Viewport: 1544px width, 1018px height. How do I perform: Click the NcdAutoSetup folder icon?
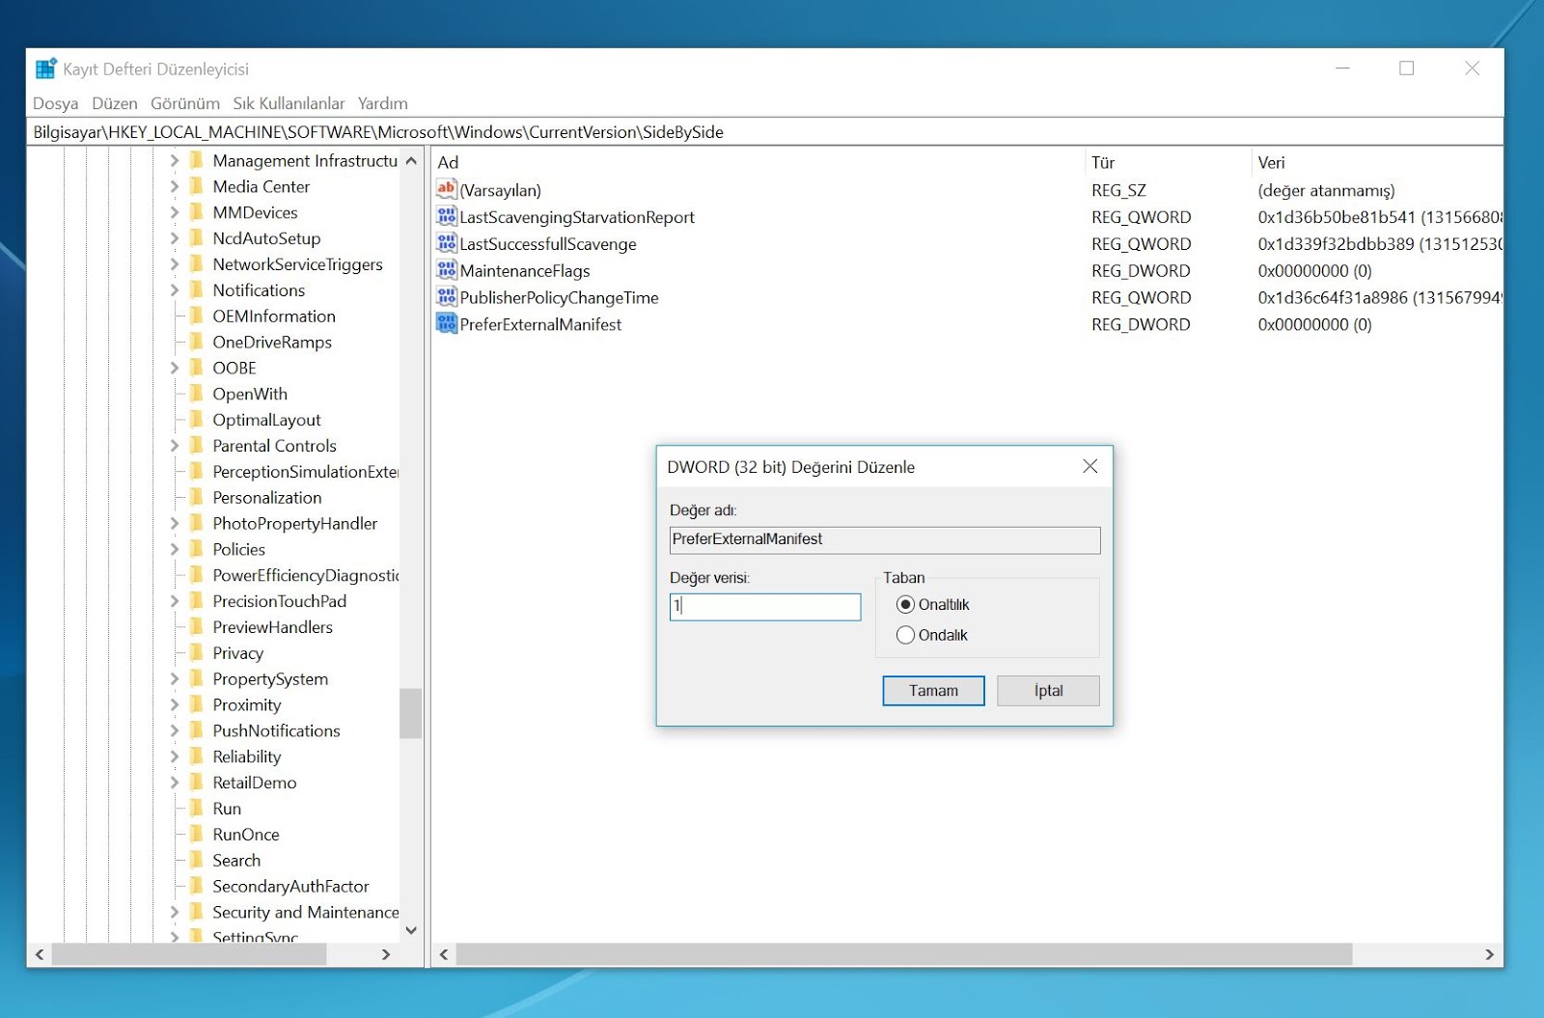197,238
